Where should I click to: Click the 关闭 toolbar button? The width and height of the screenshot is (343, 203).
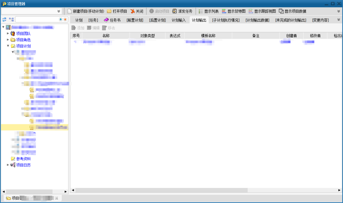[x=137, y=11]
